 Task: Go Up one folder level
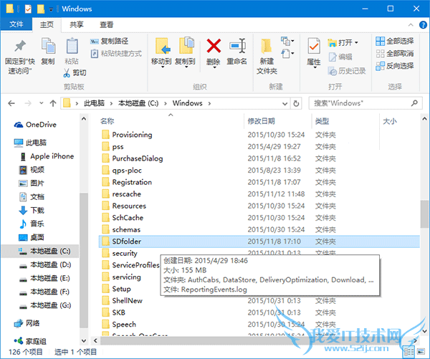(x=53, y=103)
